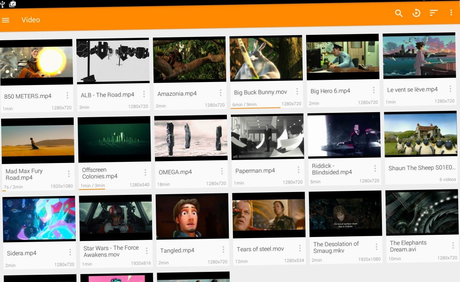Play the Paperman thumbnail
Viewport: 460px width, 282px height.
268,136
